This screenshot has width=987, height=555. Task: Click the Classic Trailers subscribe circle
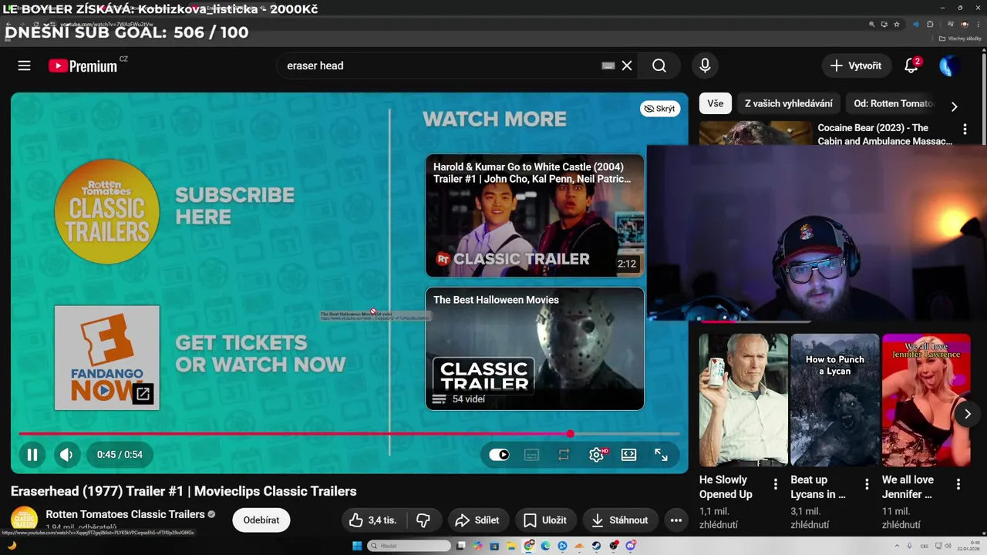(x=107, y=211)
